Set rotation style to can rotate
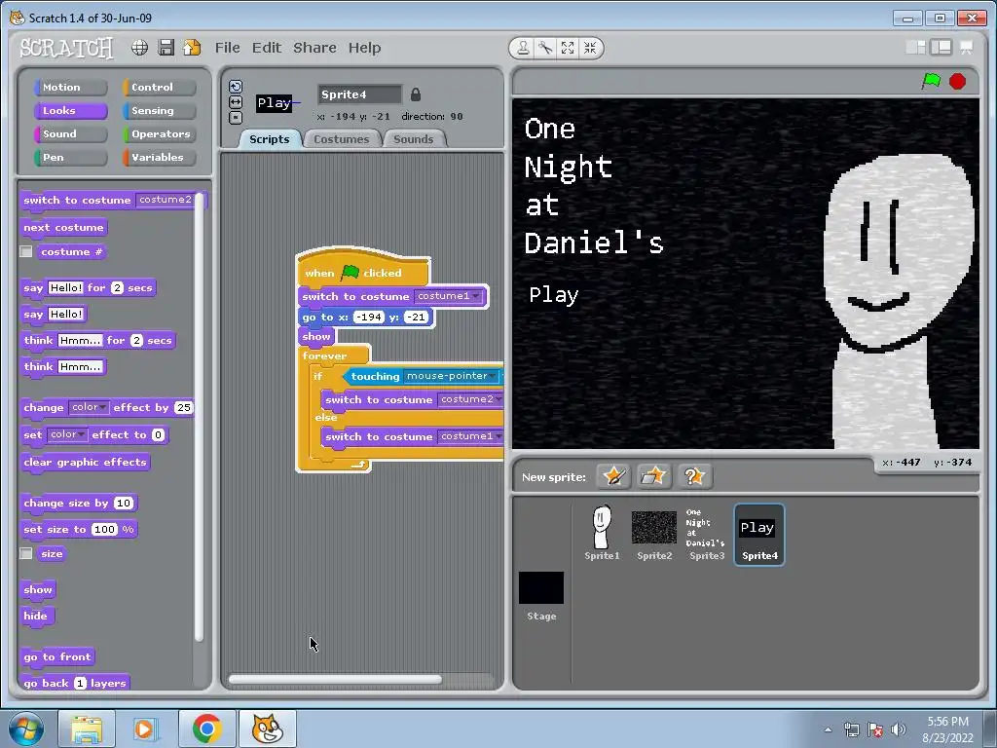The image size is (997, 748). click(236, 87)
